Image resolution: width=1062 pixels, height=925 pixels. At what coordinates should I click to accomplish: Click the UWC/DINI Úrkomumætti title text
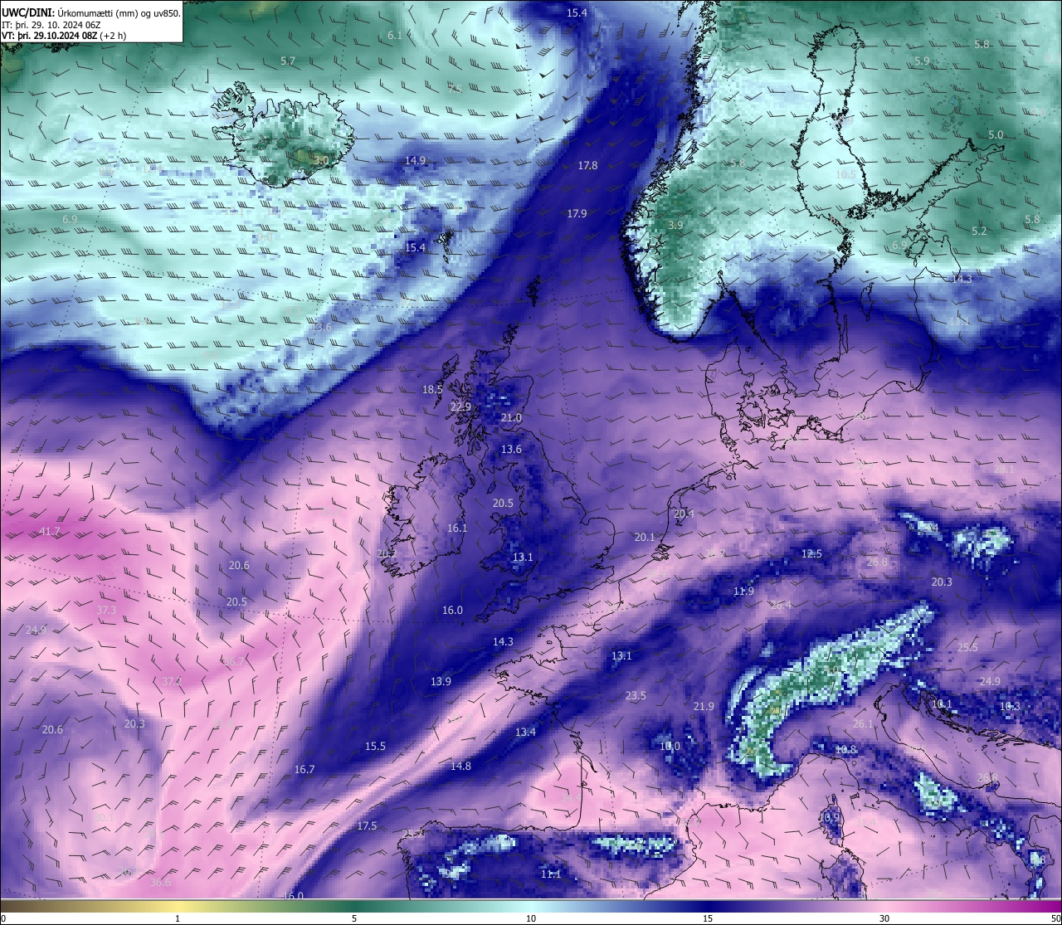[x=91, y=13]
